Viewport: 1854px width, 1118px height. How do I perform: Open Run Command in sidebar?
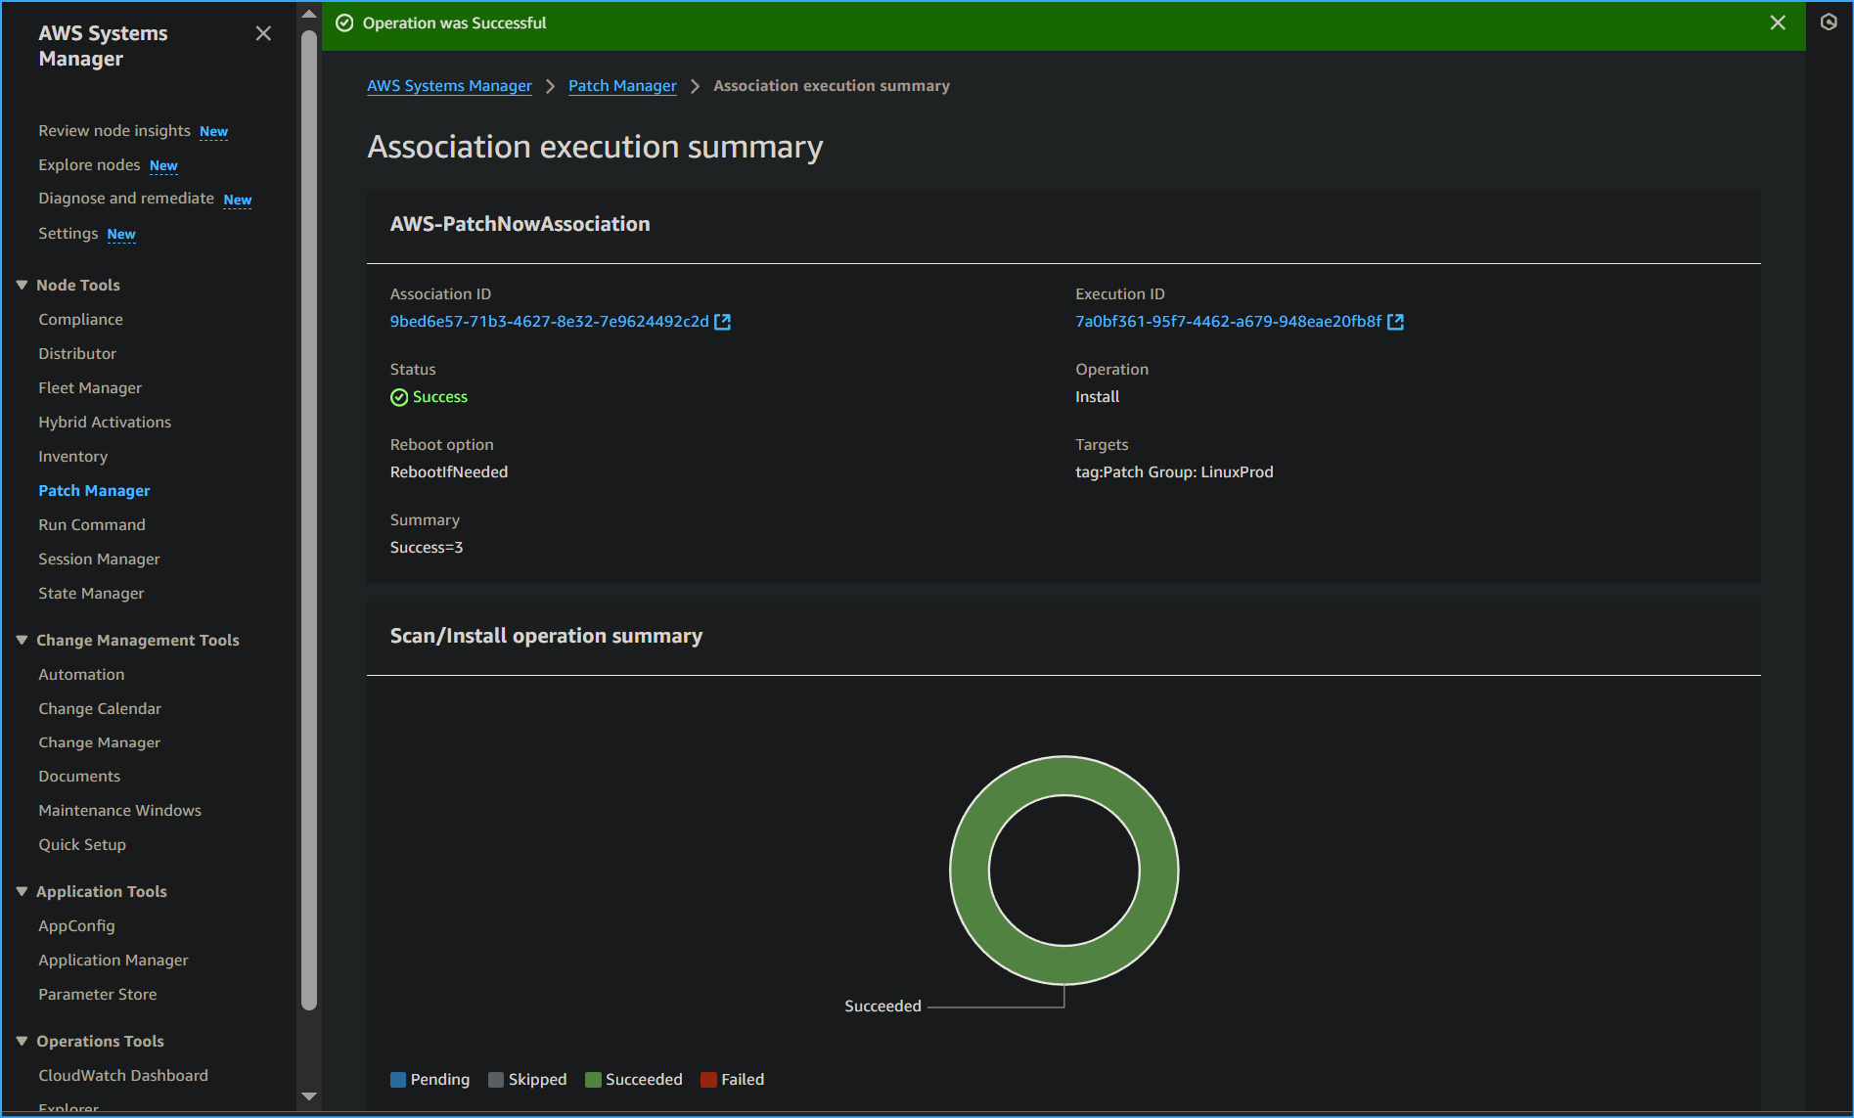[x=92, y=524]
